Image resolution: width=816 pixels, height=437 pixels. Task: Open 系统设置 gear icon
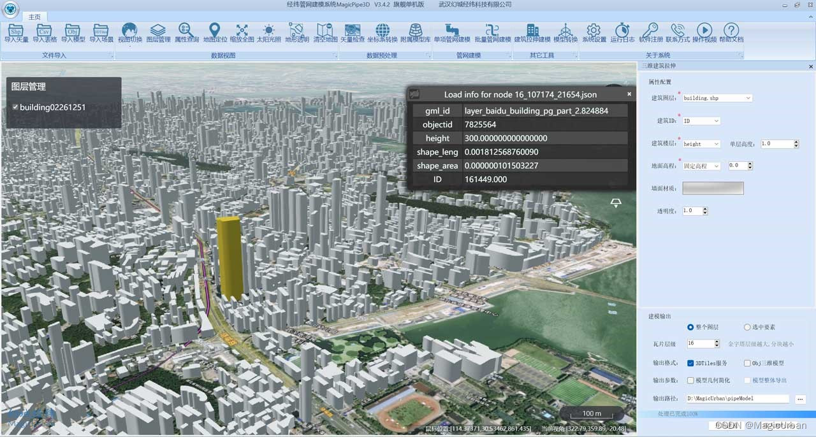(594, 30)
